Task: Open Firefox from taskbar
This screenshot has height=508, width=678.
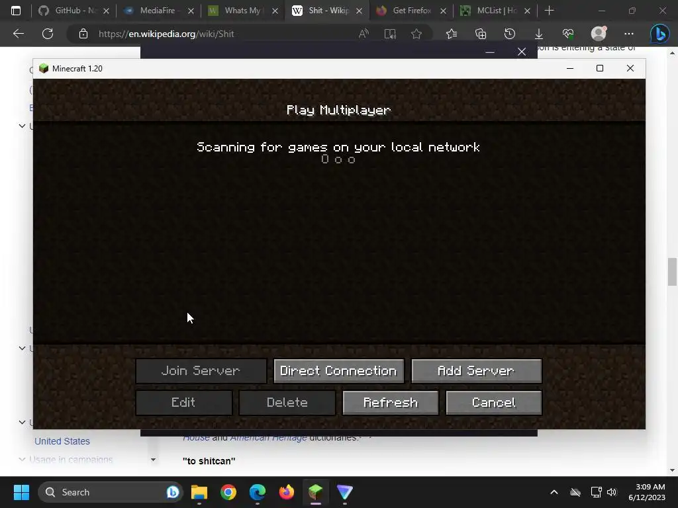Action: tap(286, 492)
